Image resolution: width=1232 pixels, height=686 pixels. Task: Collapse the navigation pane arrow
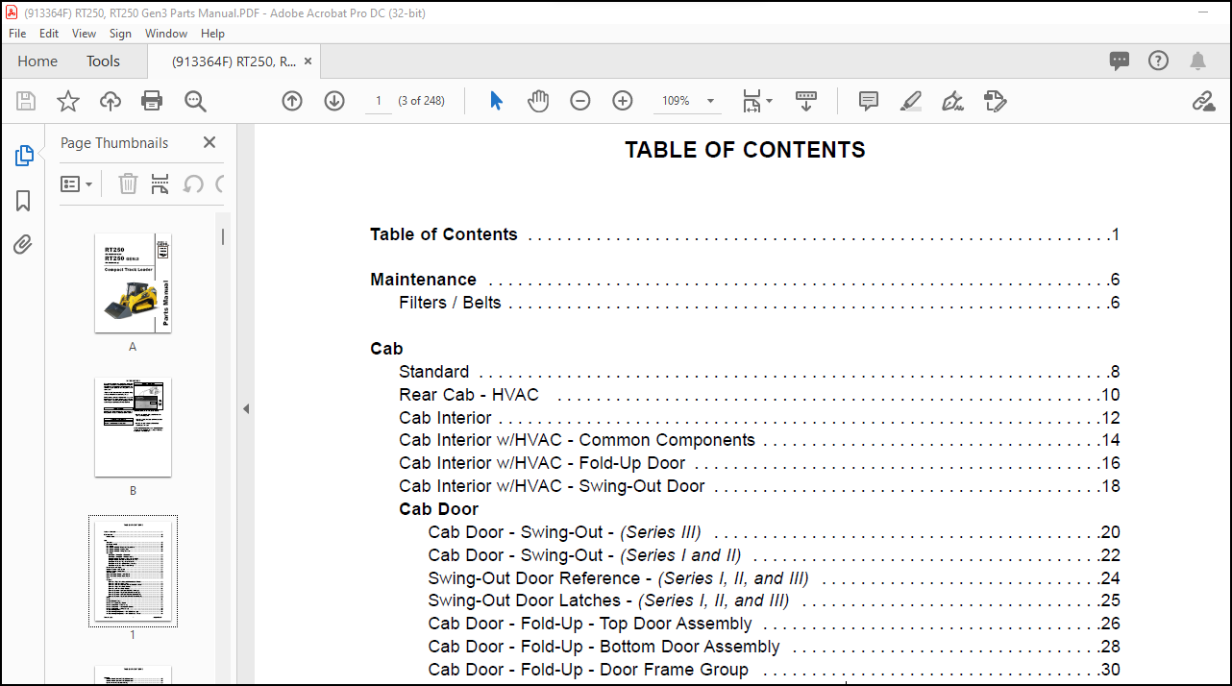246,408
